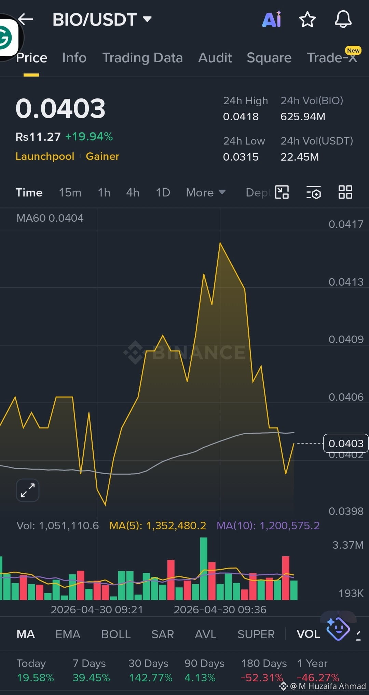This screenshot has height=695, width=369.
Task: Select the BOLL indicator
Action: pos(116,634)
